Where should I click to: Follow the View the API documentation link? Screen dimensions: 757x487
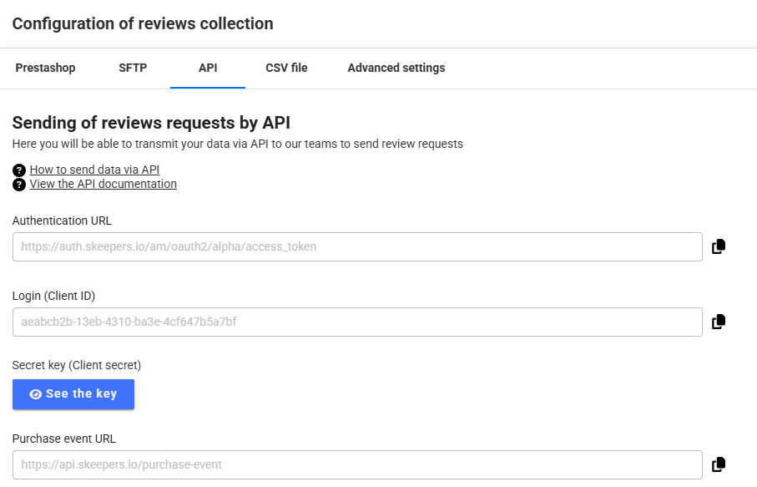(103, 184)
